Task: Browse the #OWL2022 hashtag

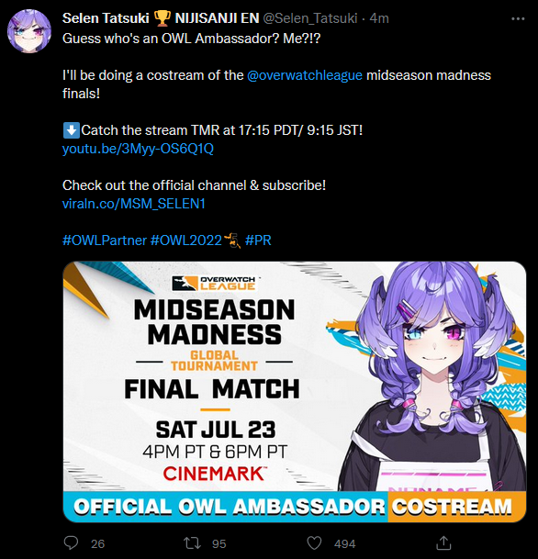Action: (x=186, y=240)
